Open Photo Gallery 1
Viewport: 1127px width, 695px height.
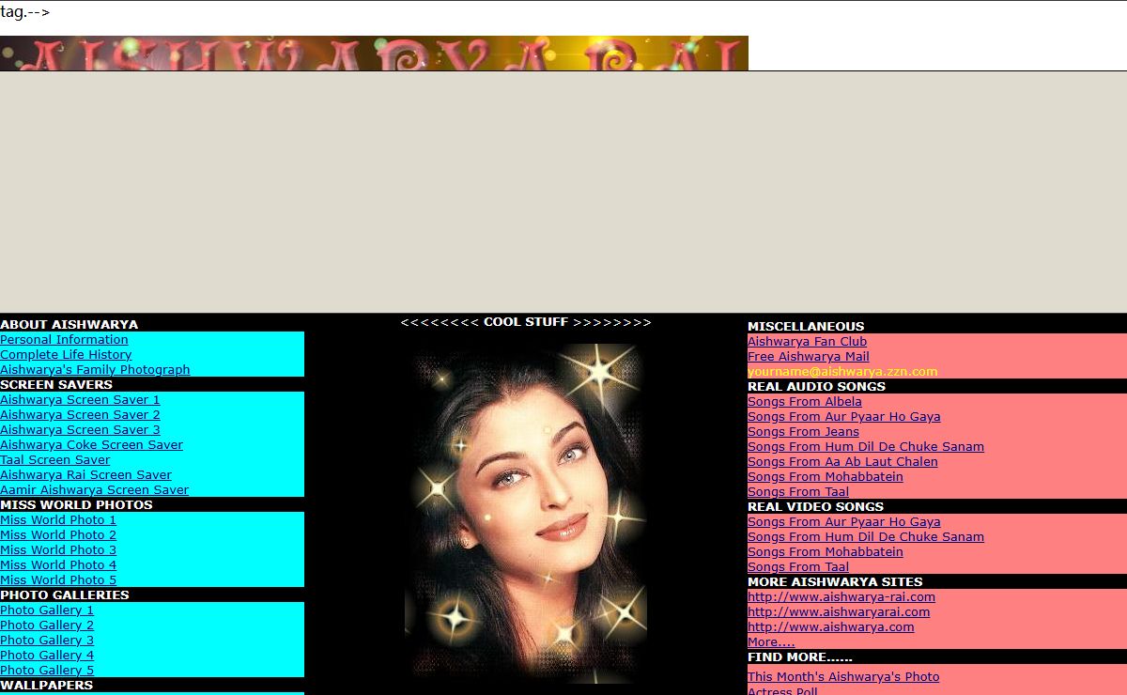(x=47, y=610)
